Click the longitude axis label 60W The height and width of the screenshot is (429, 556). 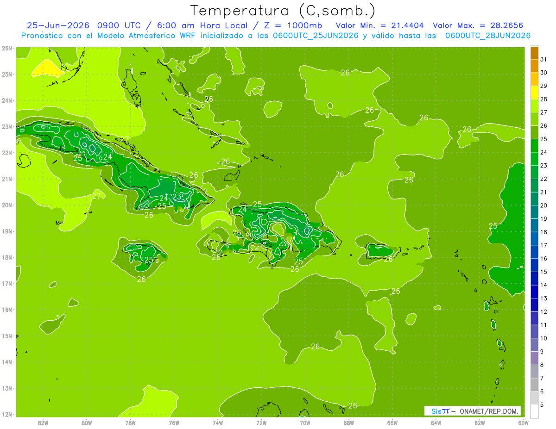point(523,423)
